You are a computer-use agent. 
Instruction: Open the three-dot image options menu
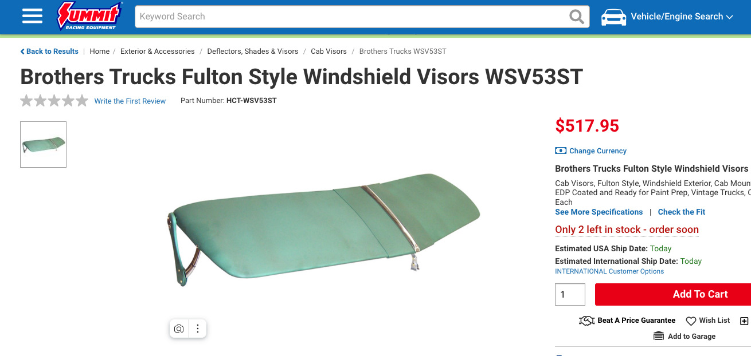[x=198, y=329]
